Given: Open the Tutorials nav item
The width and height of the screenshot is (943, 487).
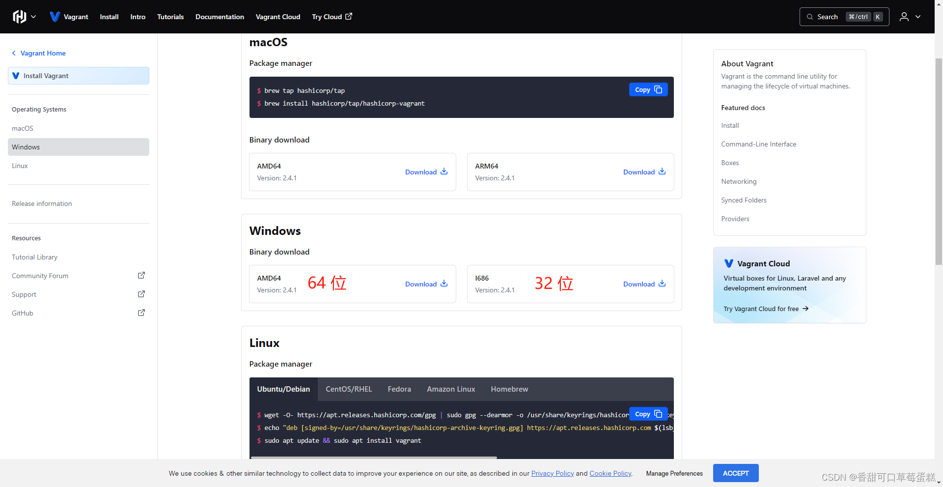Looking at the screenshot, I should click(x=170, y=17).
